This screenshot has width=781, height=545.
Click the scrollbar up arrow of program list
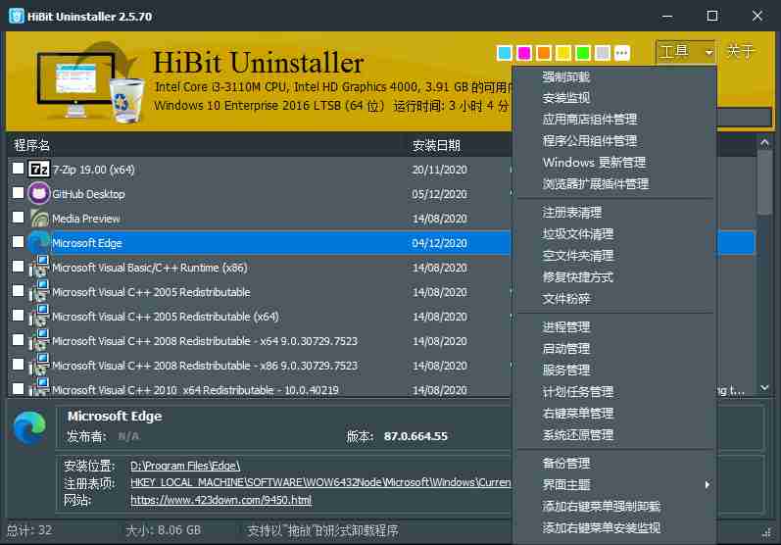[x=764, y=143]
